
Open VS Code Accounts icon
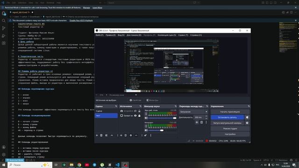4,147
